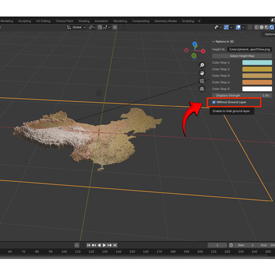
Task: Open the Color Stop 1 cyan swatch
Action: coord(257,63)
